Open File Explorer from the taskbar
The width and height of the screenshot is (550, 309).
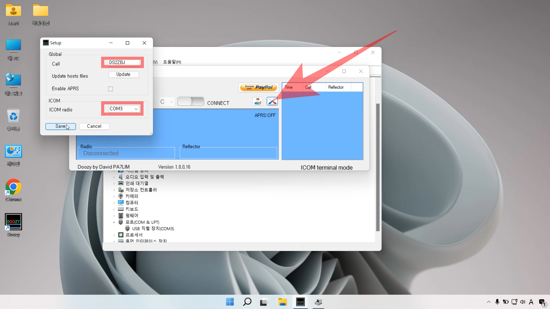[x=282, y=302]
